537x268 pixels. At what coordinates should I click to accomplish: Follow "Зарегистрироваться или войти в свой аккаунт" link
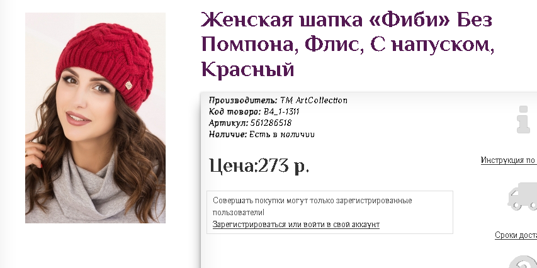pos(296,225)
